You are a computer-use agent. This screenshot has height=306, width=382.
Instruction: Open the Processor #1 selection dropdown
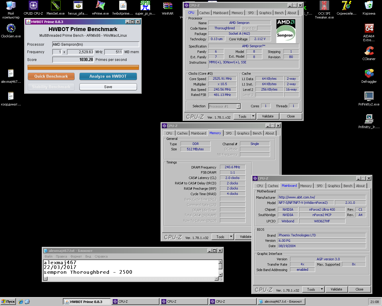pos(238,106)
